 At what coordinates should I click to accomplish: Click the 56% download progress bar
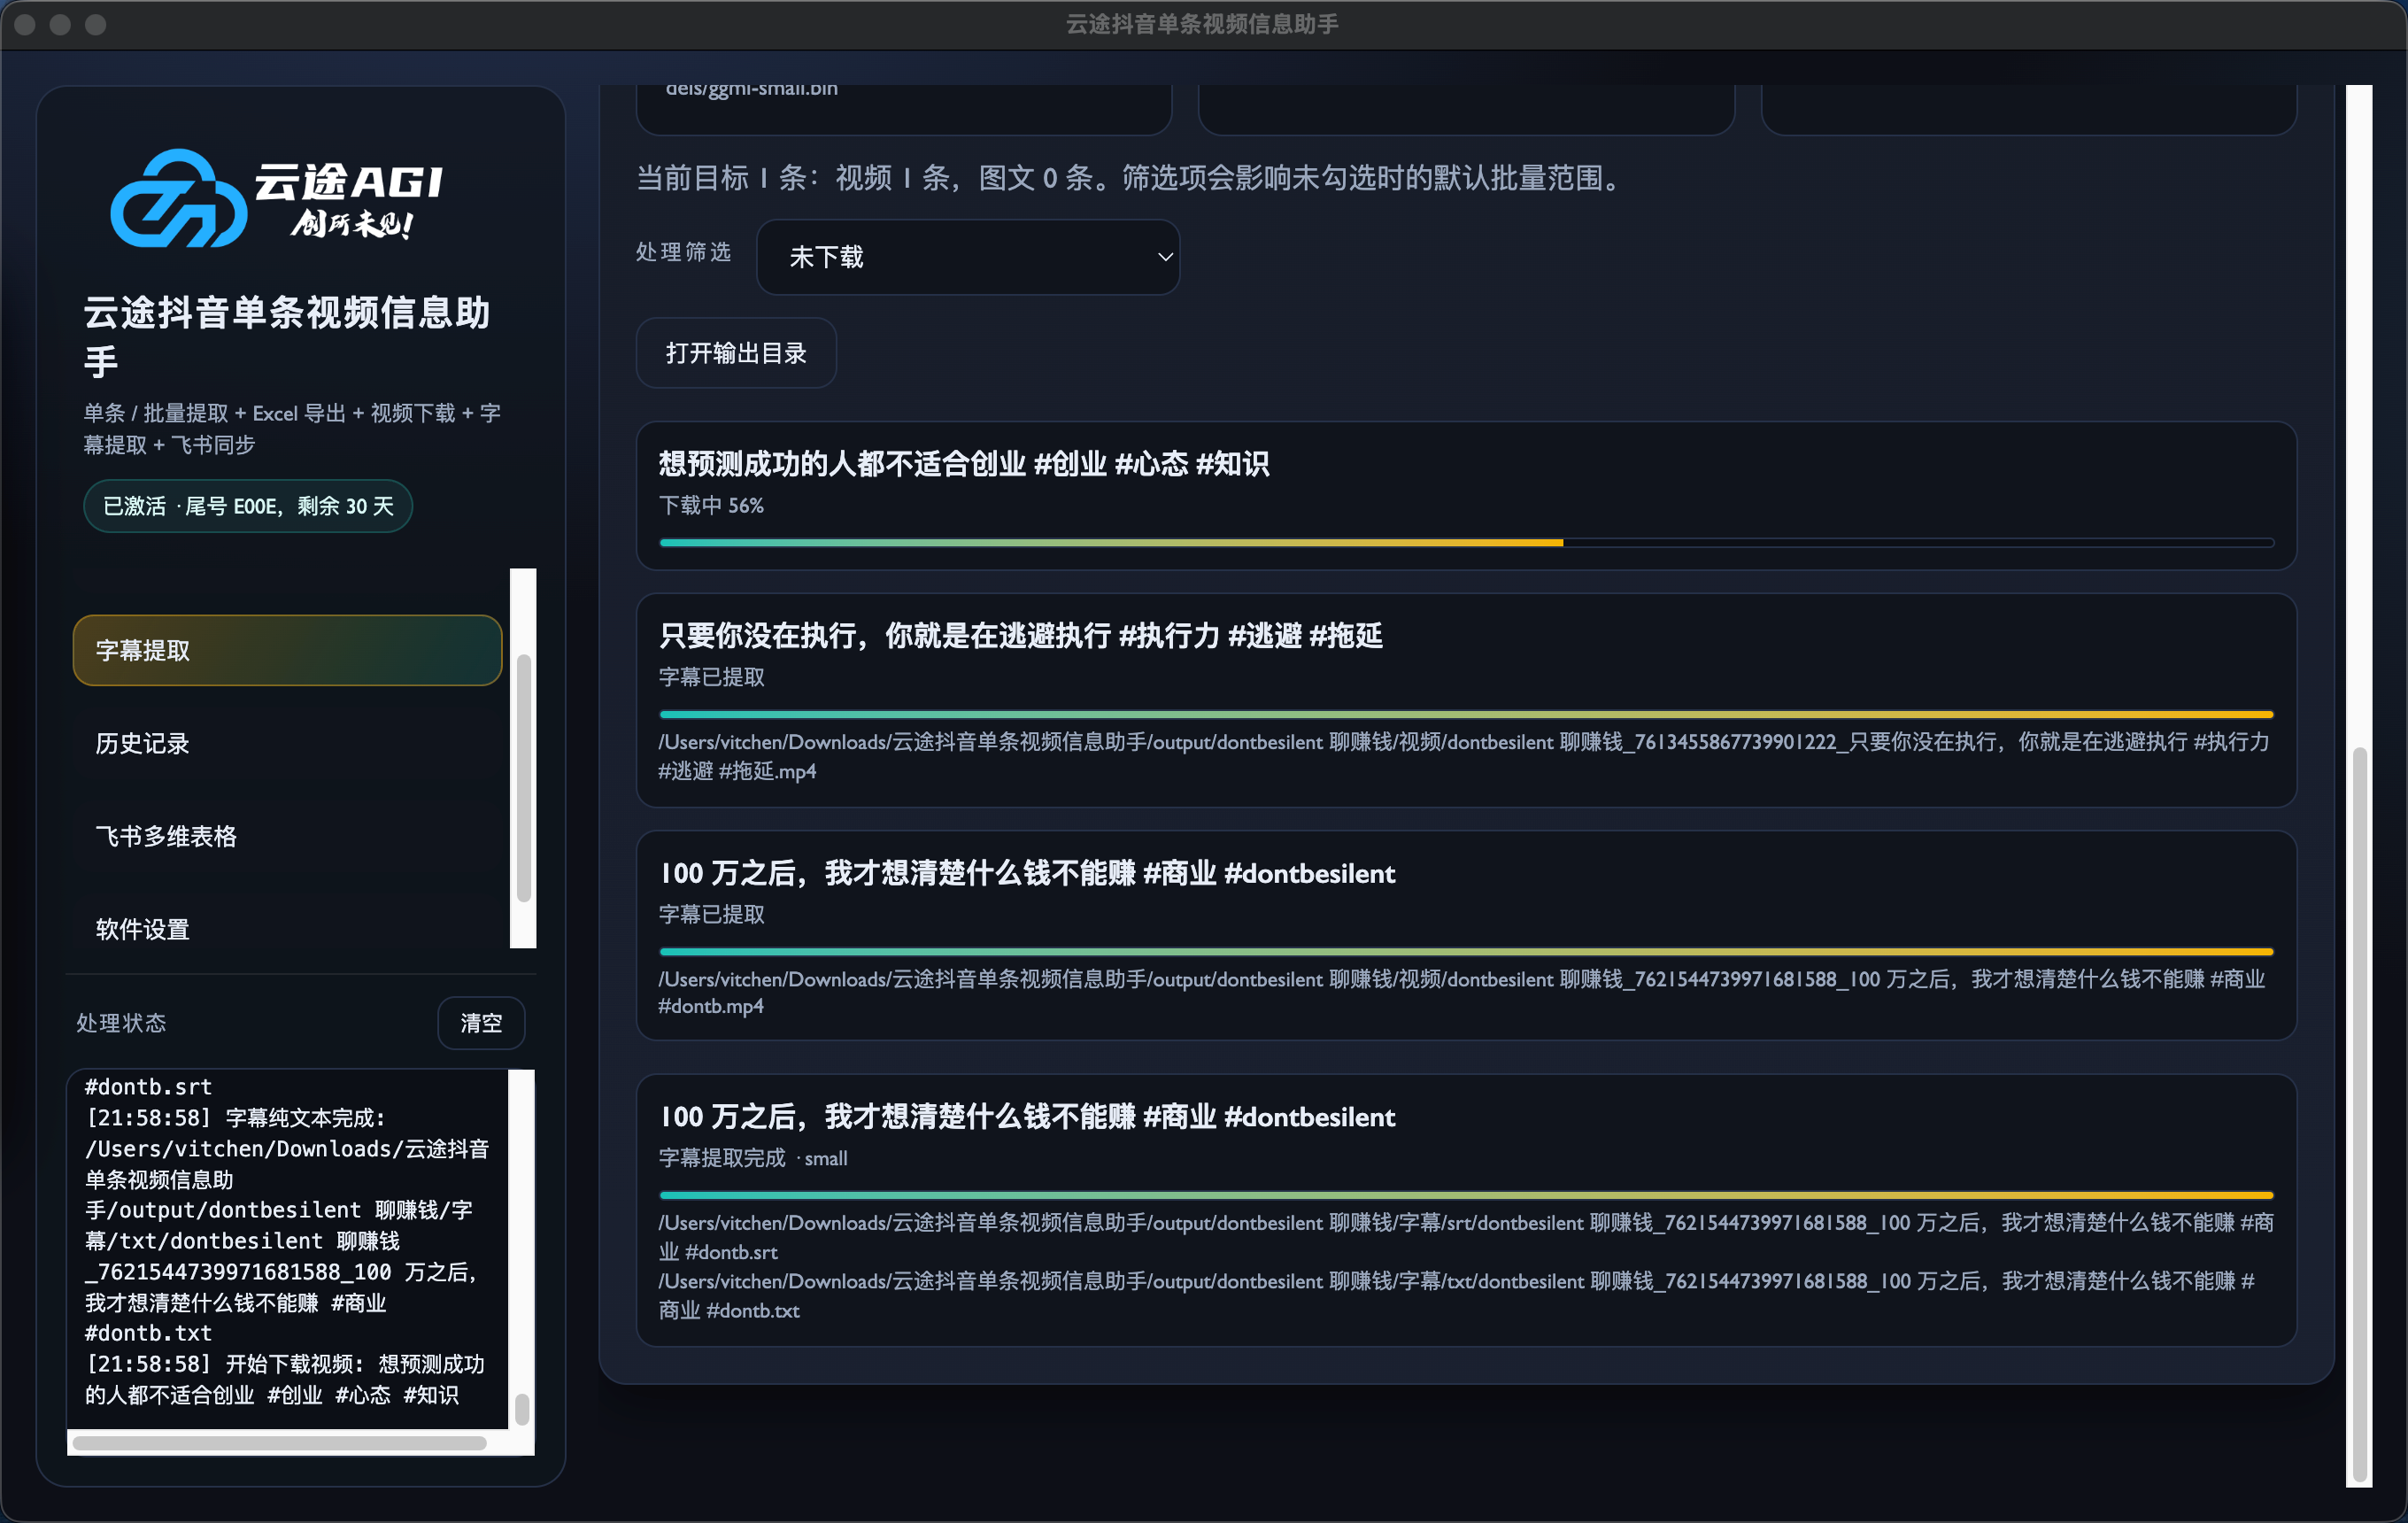click(x=1465, y=543)
